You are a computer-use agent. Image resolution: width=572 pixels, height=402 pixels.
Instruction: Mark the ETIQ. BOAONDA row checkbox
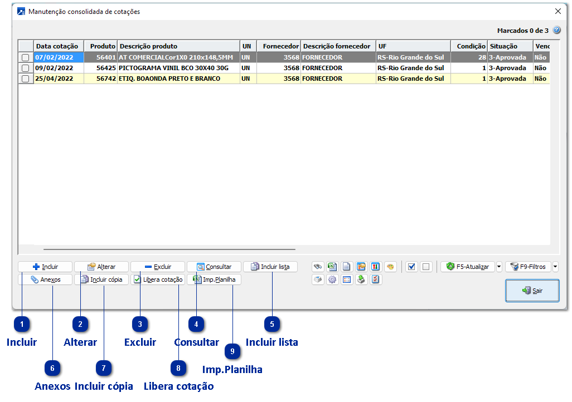click(26, 79)
